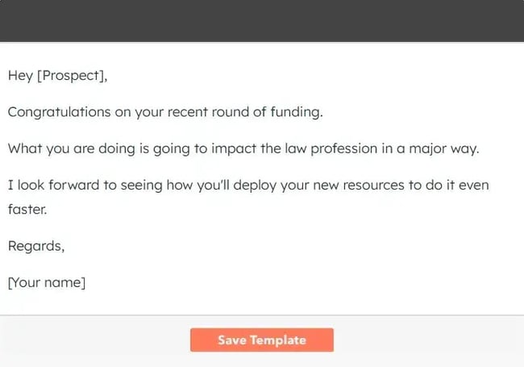Click the word "Hey" in greeting

[20, 76]
